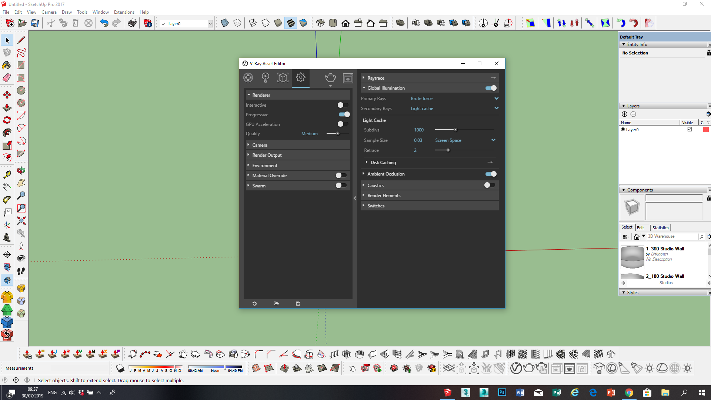Turn off Ambient Occlusion toggle
The width and height of the screenshot is (711, 400).
[x=491, y=174]
